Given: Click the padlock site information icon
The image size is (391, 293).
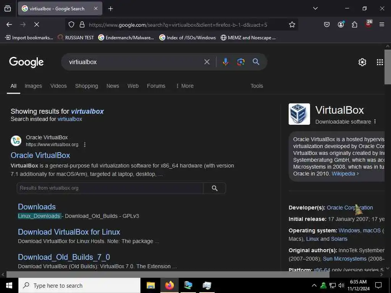Looking at the screenshot, I should click(x=82, y=24).
